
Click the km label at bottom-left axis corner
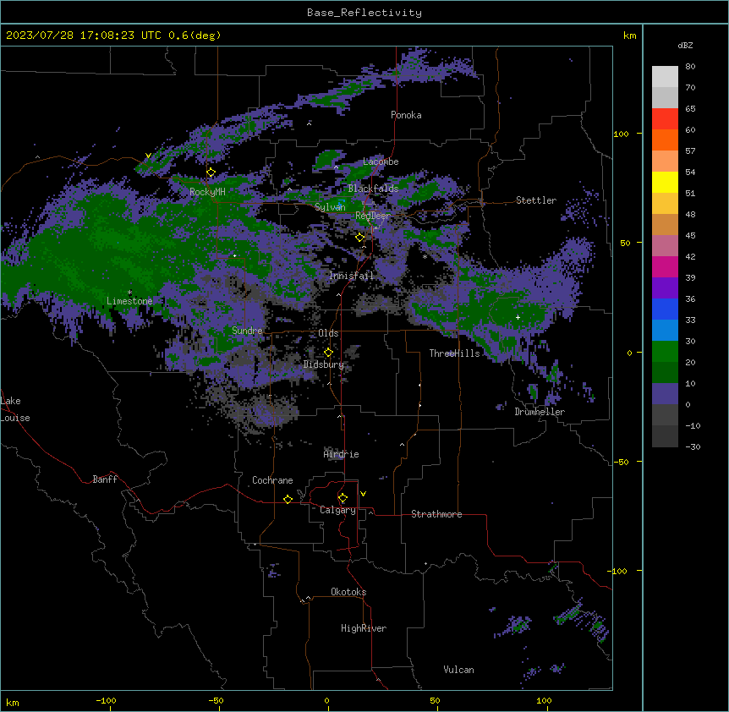tap(13, 702)
